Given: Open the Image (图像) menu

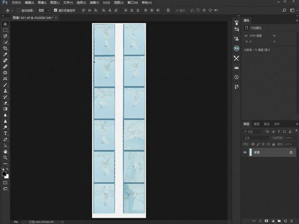Looking at the screenshot, I should click(42, 2).
